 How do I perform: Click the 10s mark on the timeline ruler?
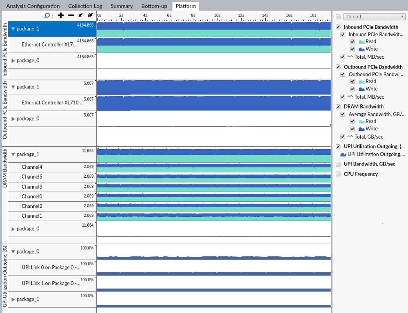point(217,16)
